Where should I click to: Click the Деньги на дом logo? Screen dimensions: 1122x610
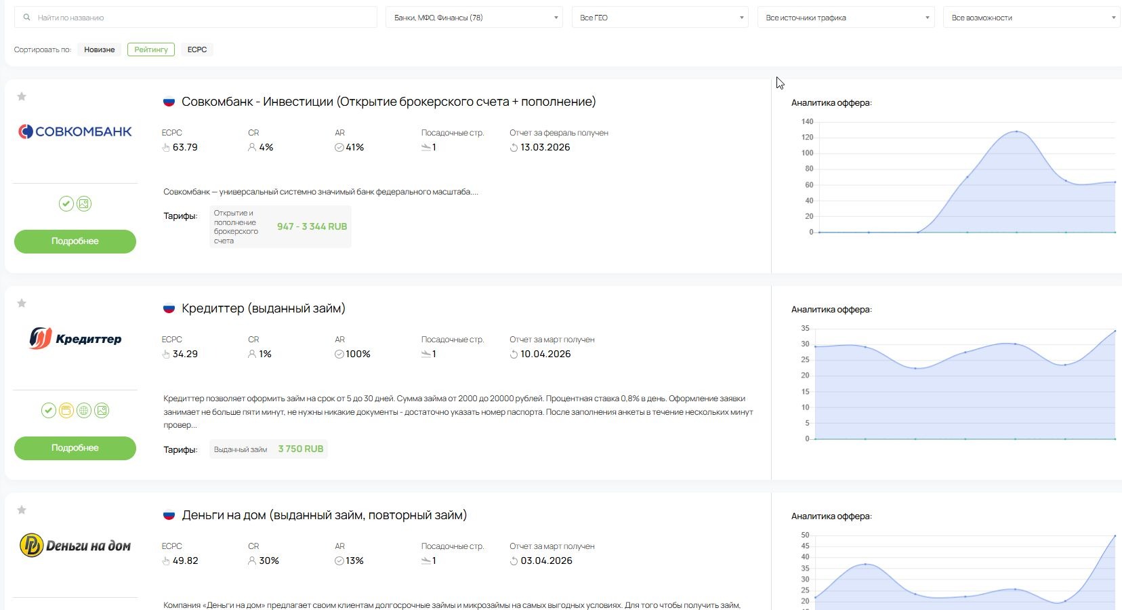(x=75, y=545)
